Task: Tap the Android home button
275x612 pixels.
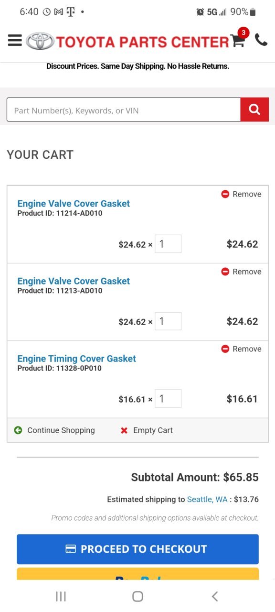Action: [x=137, y=596]
